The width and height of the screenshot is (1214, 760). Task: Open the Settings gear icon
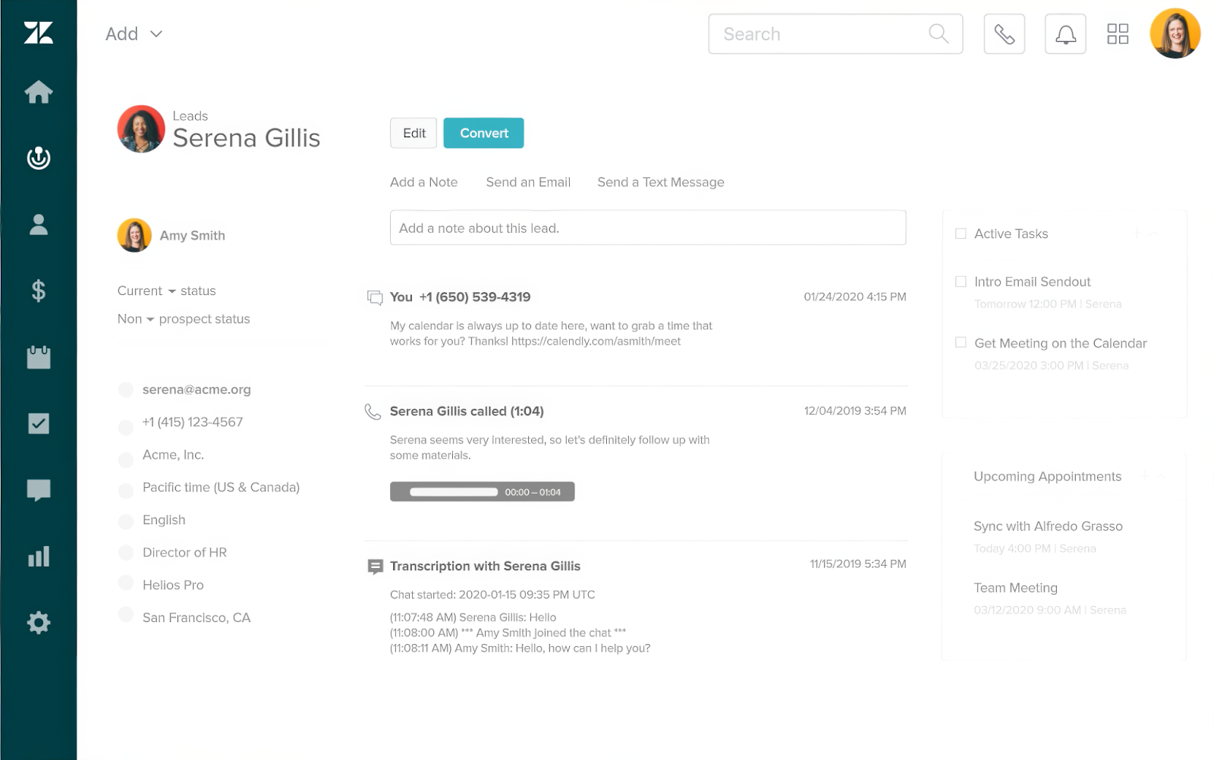(x=38, y=623)
